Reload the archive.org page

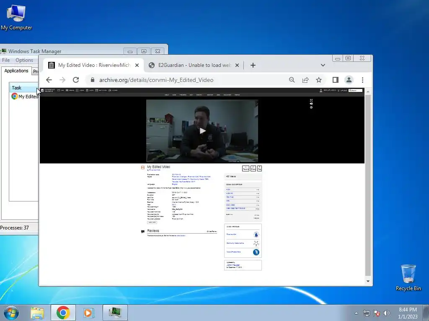pyautogui.click(x=76, y=80)
